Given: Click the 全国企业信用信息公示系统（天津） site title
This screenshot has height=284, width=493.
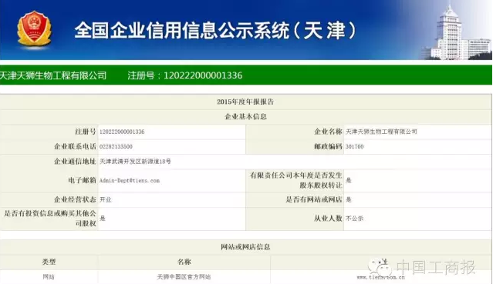Looking at the screenshot, I should coord(216,31).
